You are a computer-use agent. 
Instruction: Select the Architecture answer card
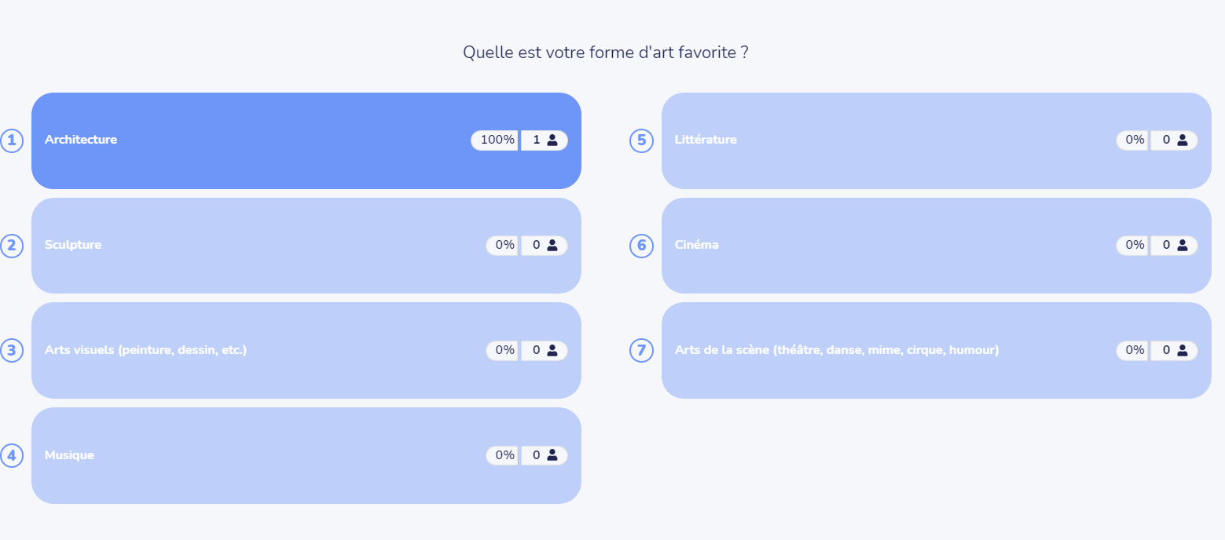(x=306, y=140)
